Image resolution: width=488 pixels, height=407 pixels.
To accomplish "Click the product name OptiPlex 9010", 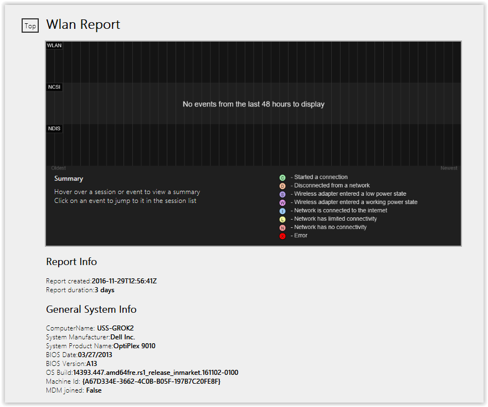I will pyautogui.click(x=135, y=346).
